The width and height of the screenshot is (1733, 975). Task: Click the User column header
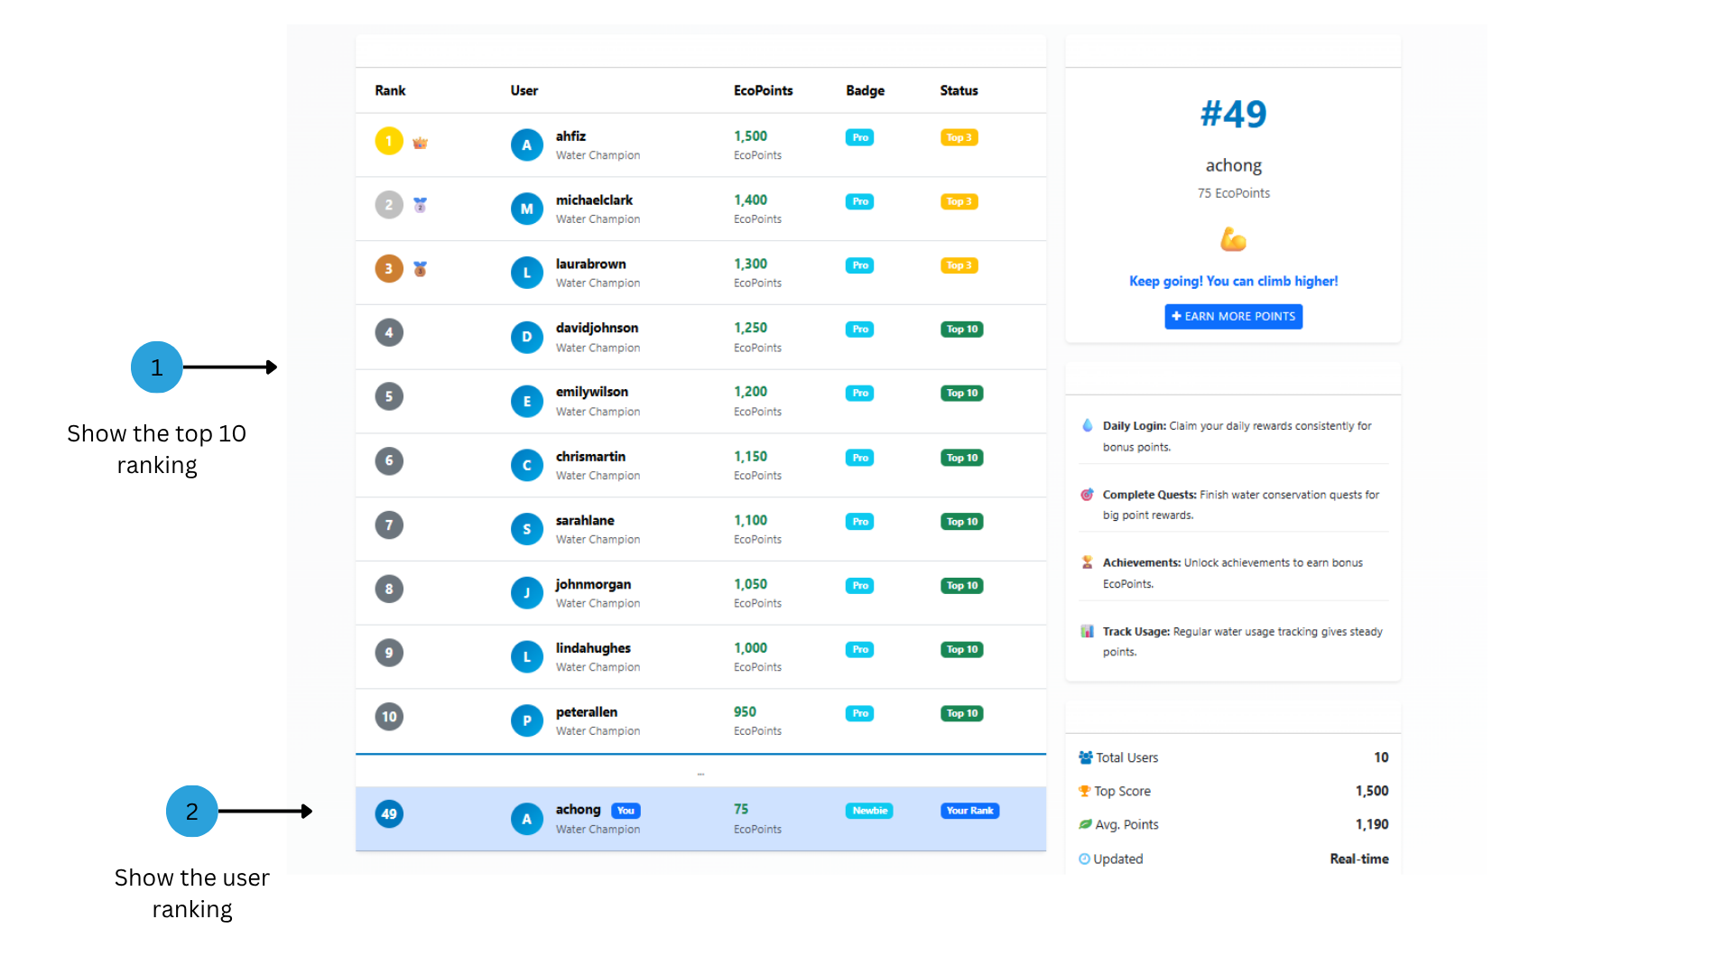524,90
